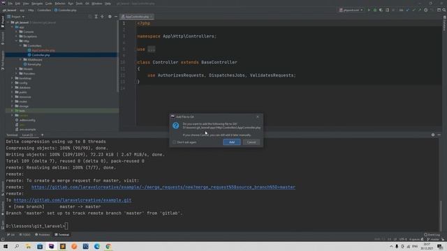Click the Git commit checkmark icon
447x251 pixels.
[413, 10]
